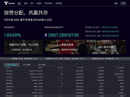This screenshot has height=97, width=130.
Task: Click the 2761381.27637 volume in ETH row
Action: tap(119, 74)
